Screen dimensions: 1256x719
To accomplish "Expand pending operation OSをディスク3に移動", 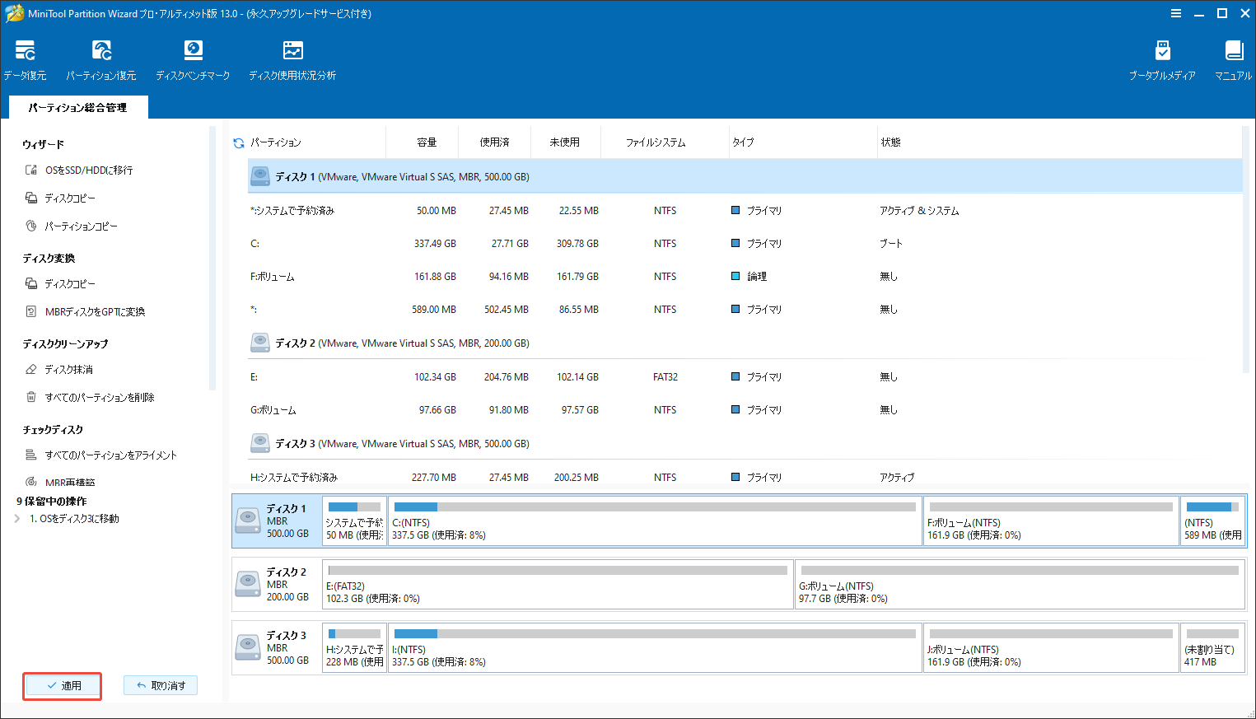I will pos(17,520).
